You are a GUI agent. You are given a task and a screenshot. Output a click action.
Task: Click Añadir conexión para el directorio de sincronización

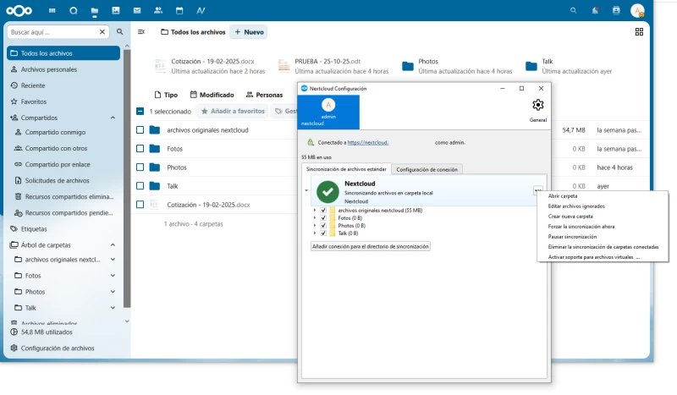(371, 246)
